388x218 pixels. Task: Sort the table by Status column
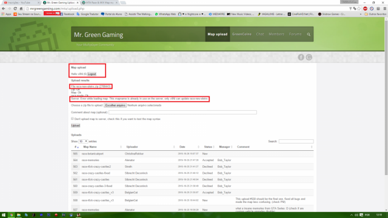click(209, 147)
